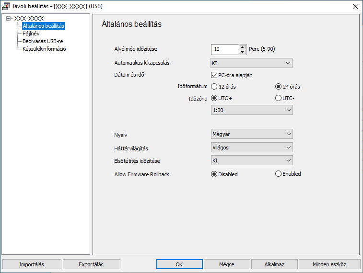Click the Alvó mód időzítése number field
363x273 pixels.
coord(225,49)
